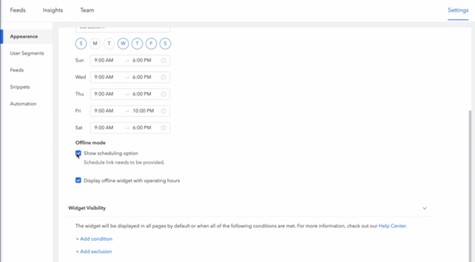Open the Settings tab
Image resolution: width=475 pixels, height=262 pixels.
pos(458,10)
